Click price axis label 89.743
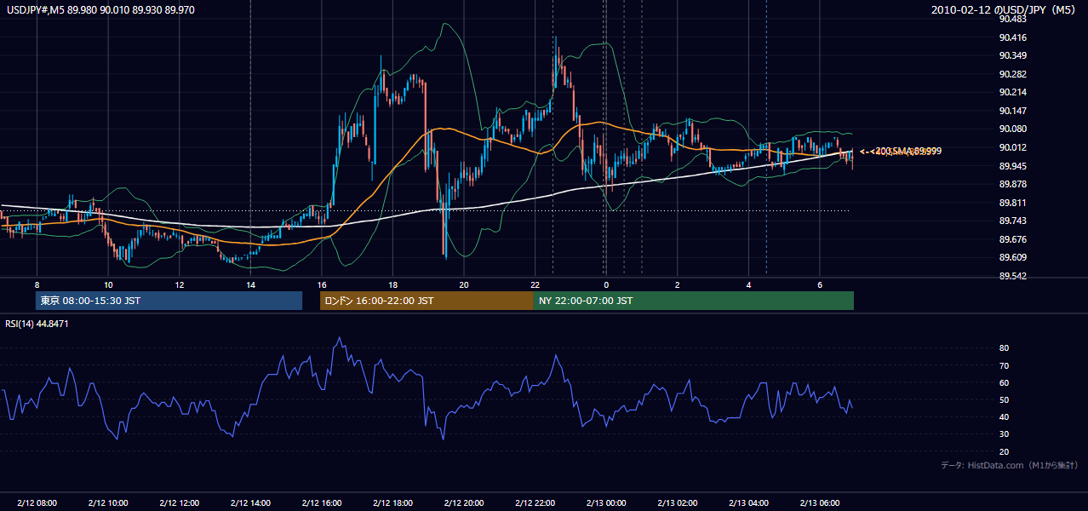Image resolution: width=1088 pixels, height=511 pixels. pos(1012,221)
